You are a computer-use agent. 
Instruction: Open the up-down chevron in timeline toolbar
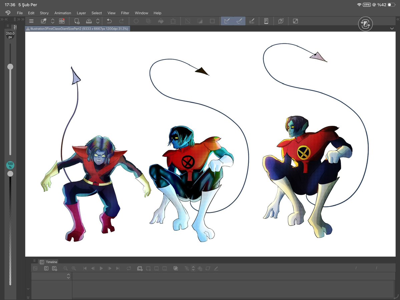click(x=193, y=268)
